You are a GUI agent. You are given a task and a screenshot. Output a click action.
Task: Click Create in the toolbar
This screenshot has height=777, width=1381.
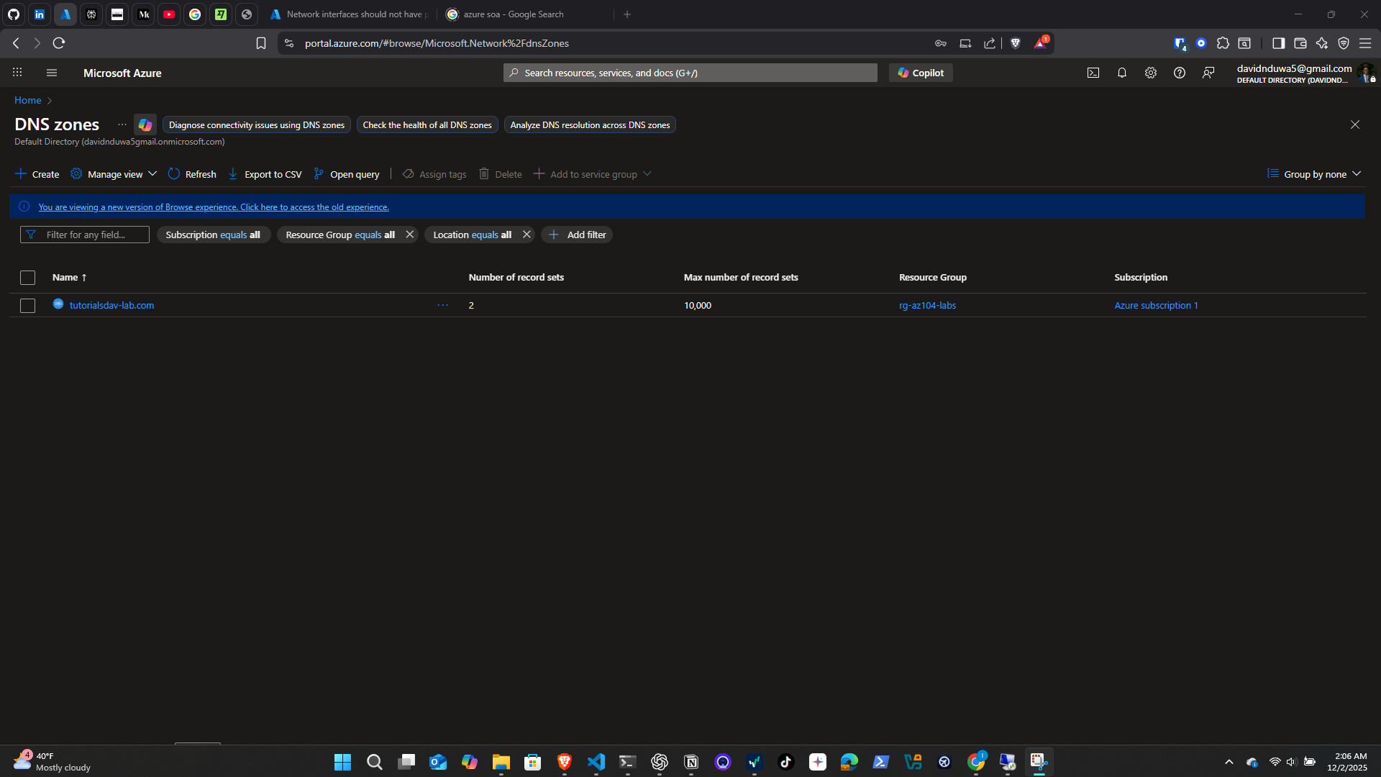pyautogui.click(x=37, y=174)
